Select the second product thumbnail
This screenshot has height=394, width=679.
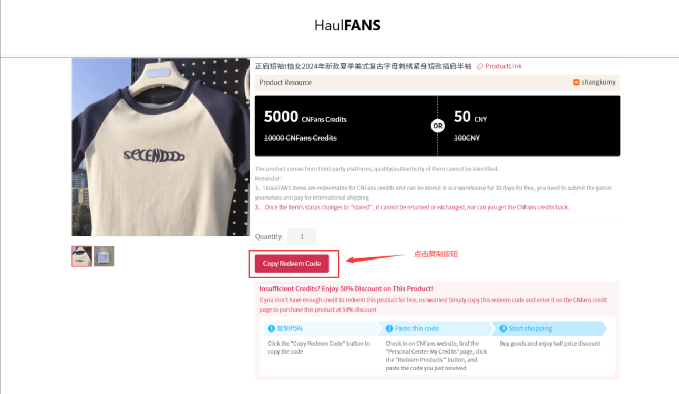pos(104,256)
